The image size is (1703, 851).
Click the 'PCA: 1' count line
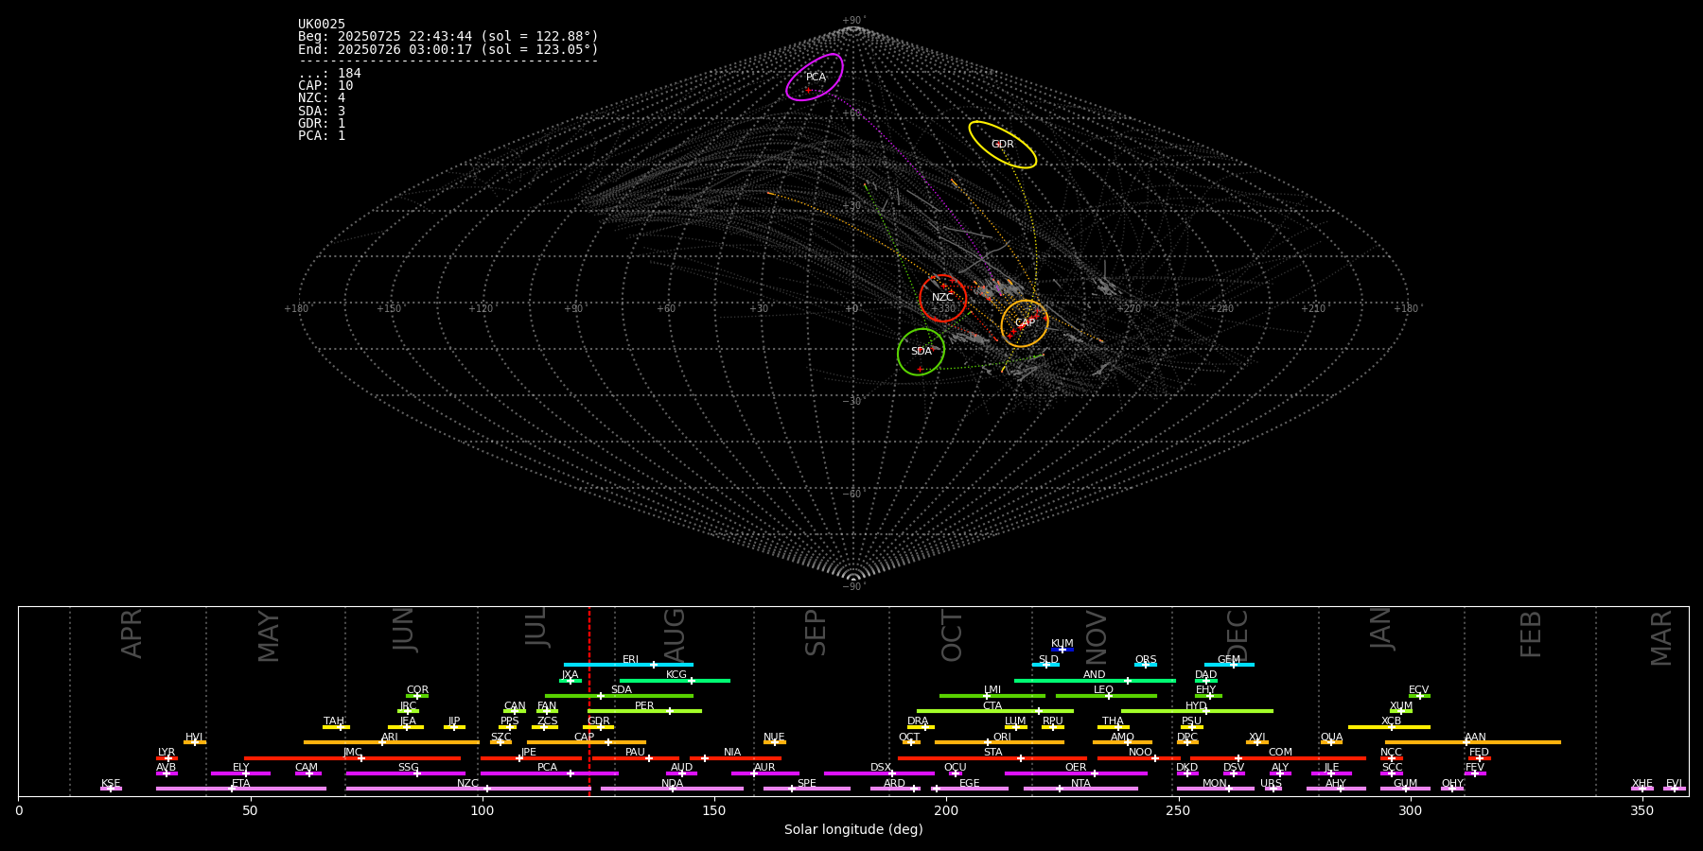(322, 136)
